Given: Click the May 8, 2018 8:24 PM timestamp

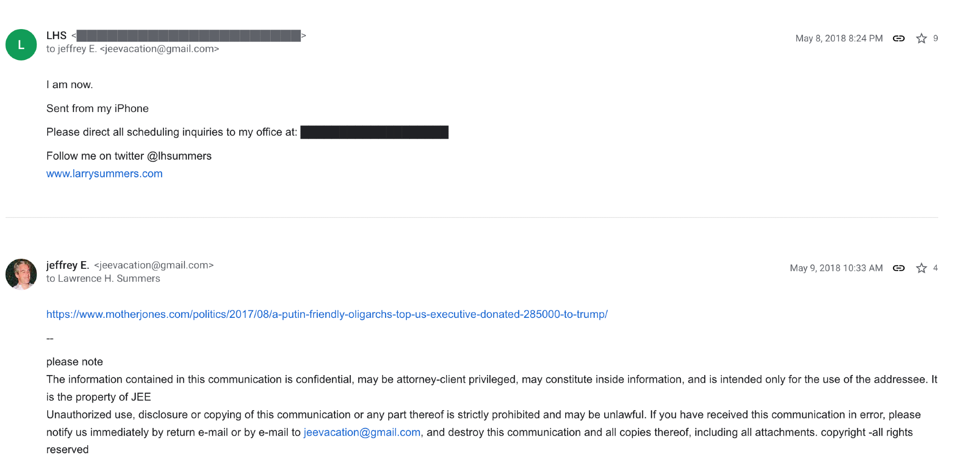Looking at the screenshot, I should pos(839,39).
